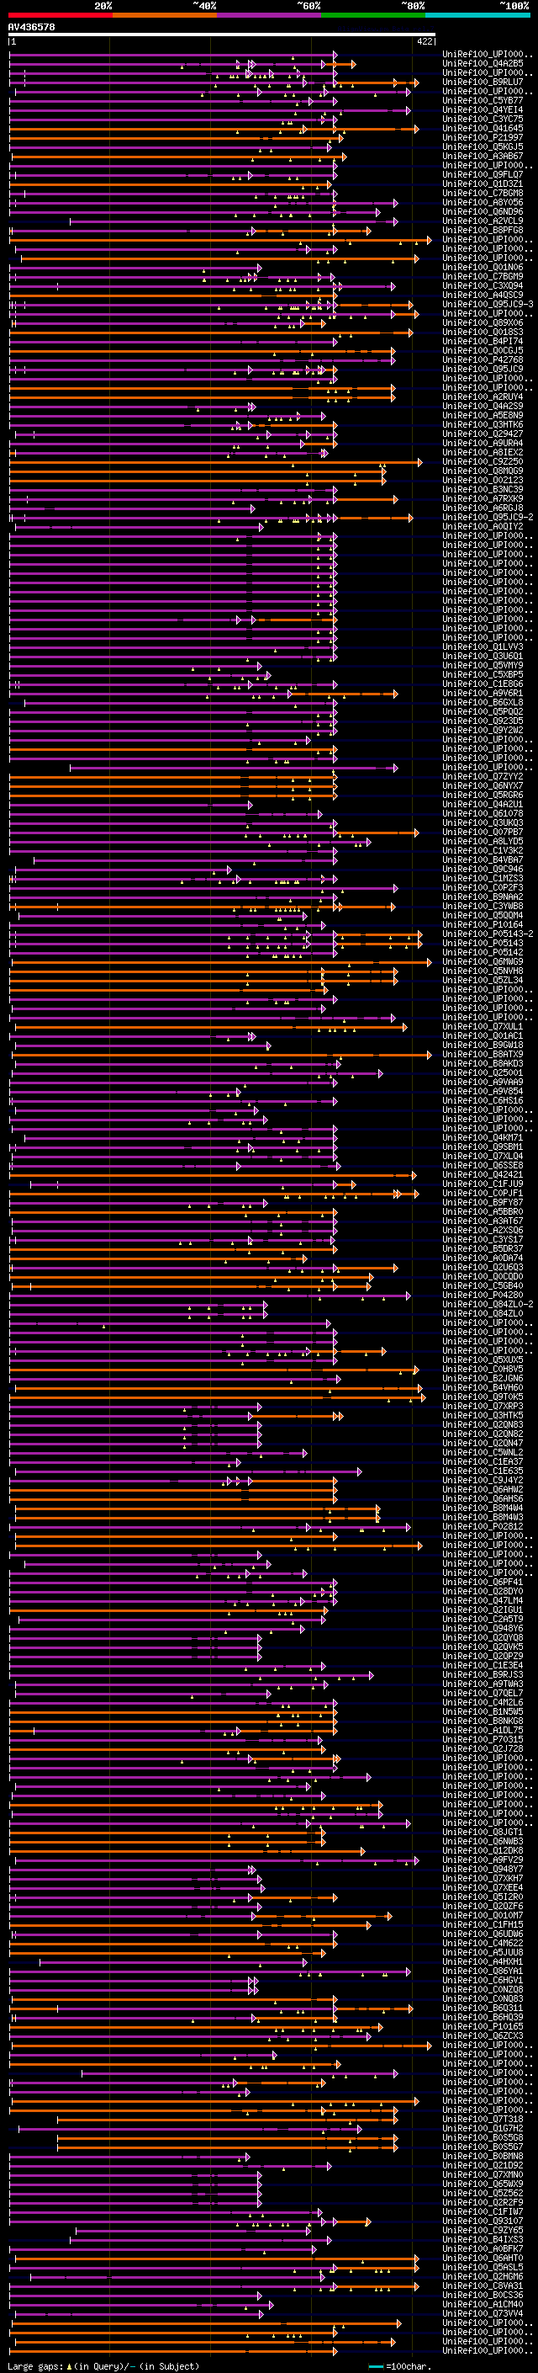Click the Large gaps legend text
Viewport: 538px width, 2373px height.
coord(102,2365)
